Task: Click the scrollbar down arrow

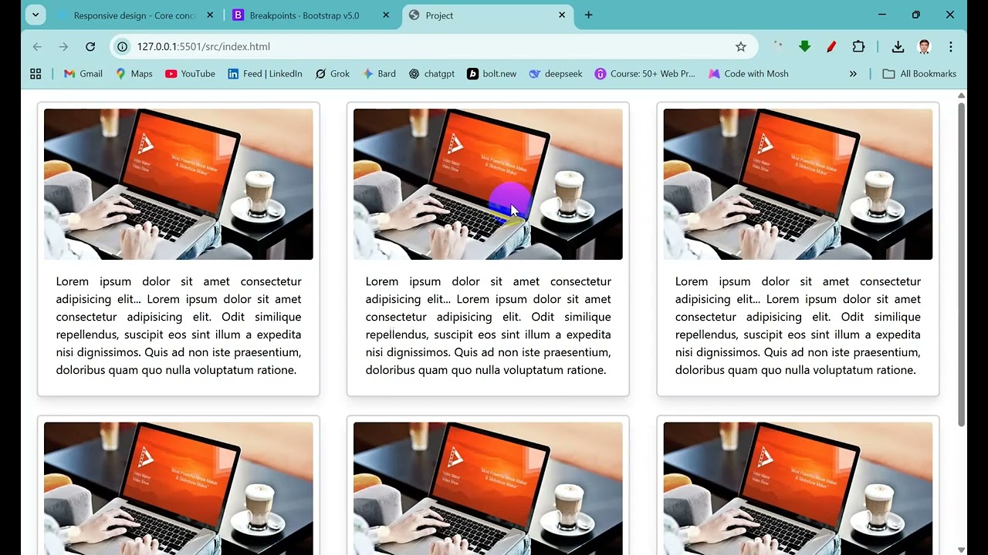Action: (x=961, y=550)
